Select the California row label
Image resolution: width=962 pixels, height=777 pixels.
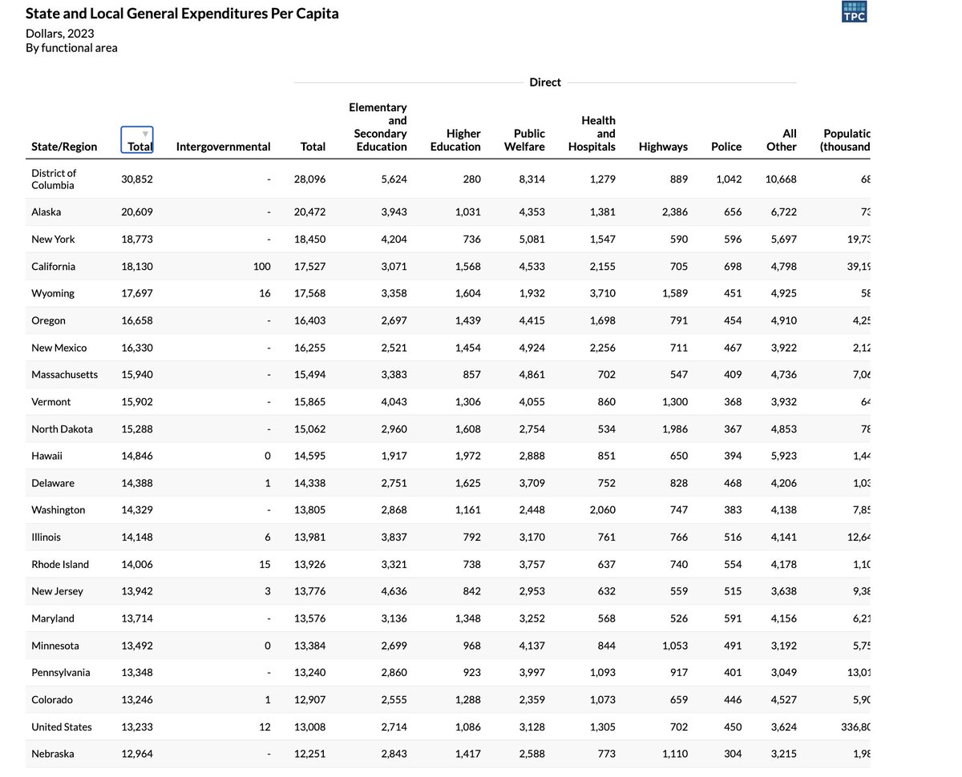pos(53,267)
